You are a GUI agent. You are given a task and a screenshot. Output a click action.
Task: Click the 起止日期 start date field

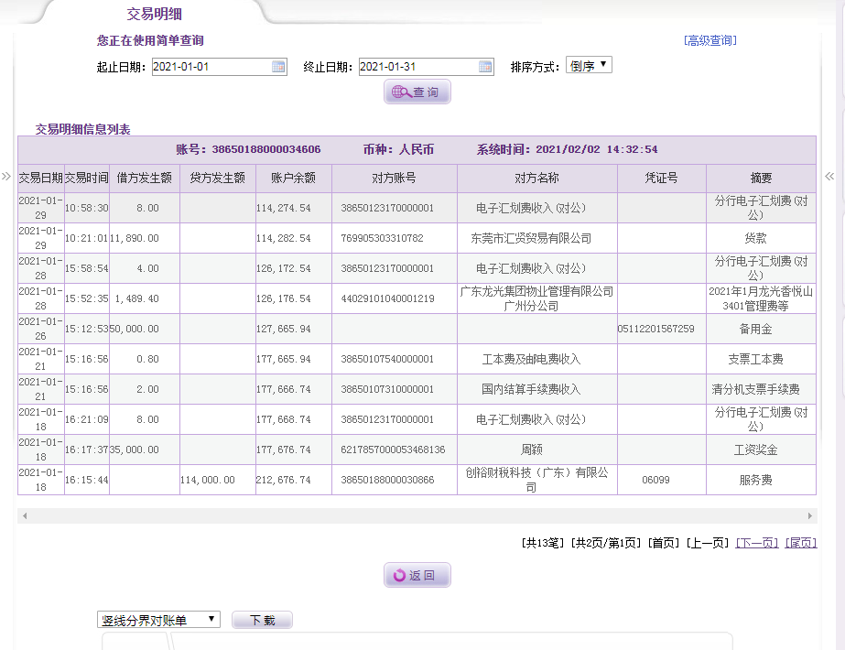pos(211,67)
